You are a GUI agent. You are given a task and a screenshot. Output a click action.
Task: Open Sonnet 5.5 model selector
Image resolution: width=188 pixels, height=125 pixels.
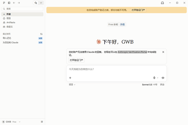coord(150,85)
